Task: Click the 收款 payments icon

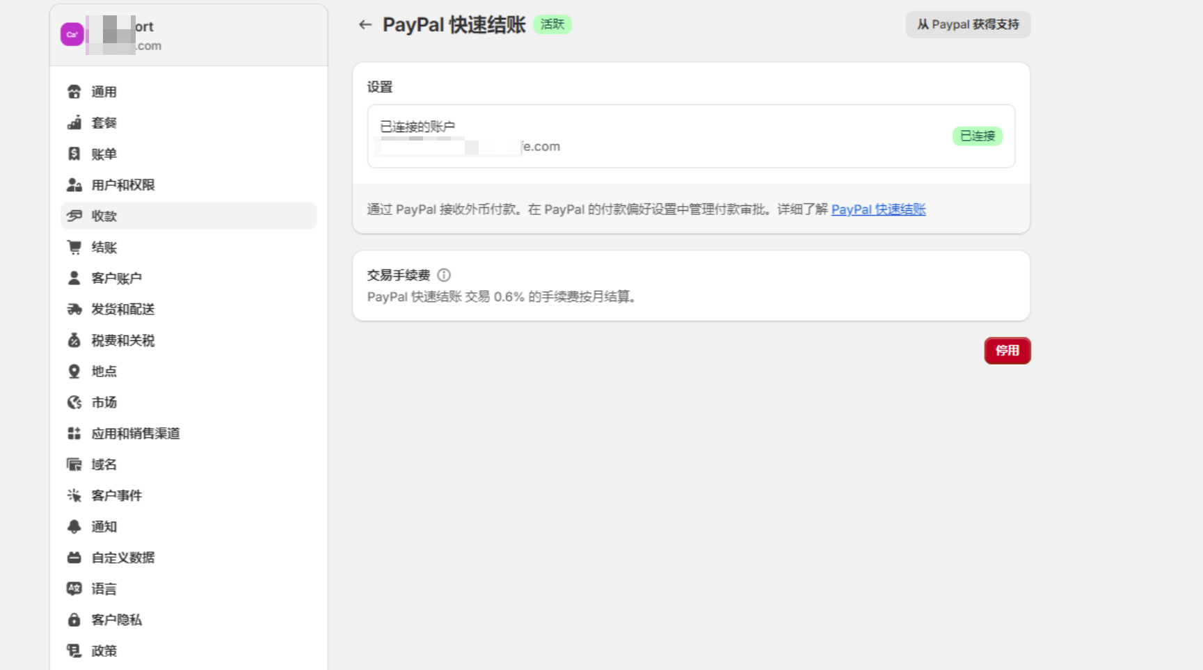Action: coord(74,216)
